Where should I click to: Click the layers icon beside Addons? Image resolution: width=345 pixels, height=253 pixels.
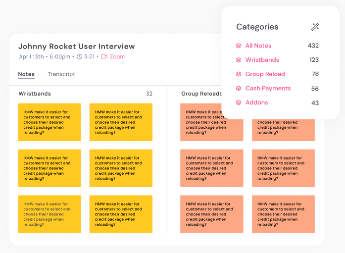point(239,102)
